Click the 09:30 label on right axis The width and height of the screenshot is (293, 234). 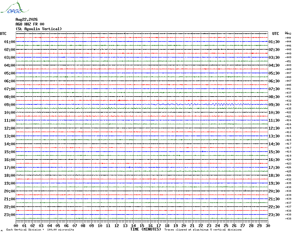274,105
